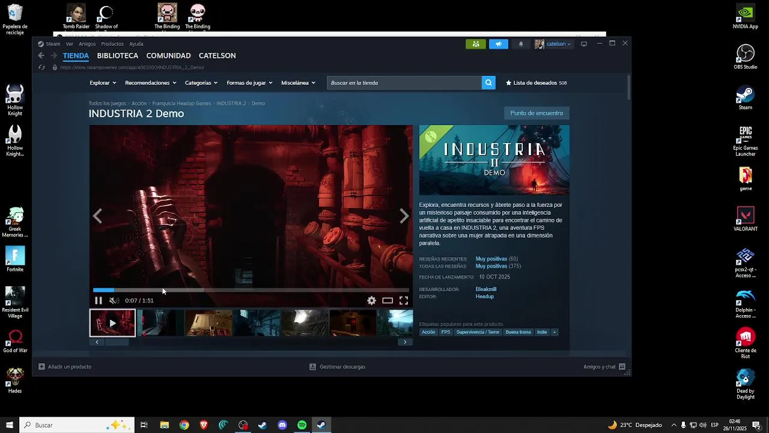Open the FPS tag
Image resolution: width=769 pixels, height=433 pixels.
pos(446,332)
